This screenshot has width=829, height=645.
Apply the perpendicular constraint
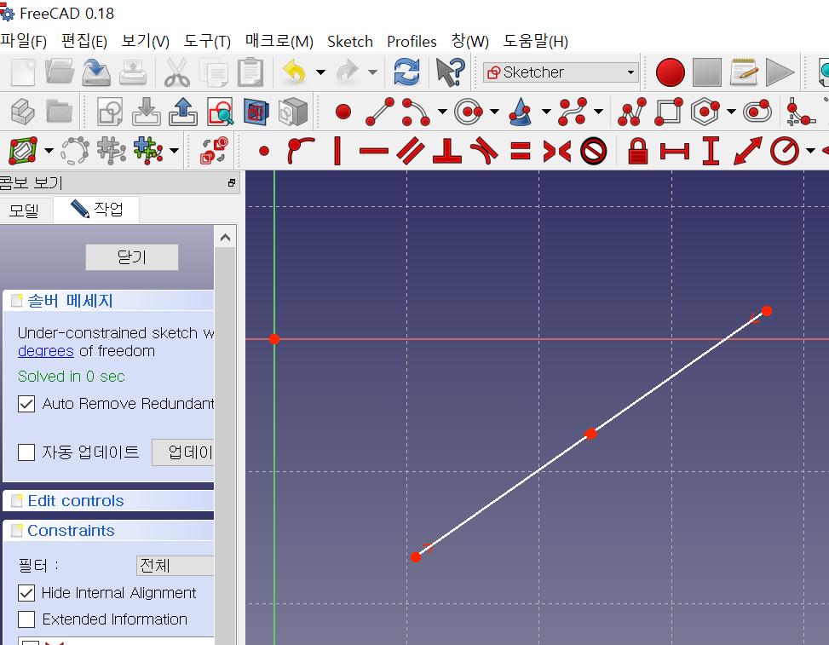click(447, 151)
